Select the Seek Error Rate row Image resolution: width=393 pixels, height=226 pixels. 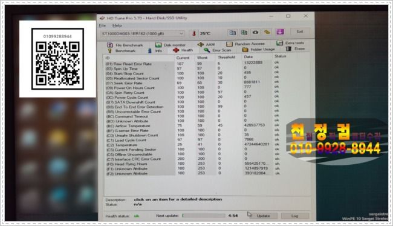(x=192, y=82)
